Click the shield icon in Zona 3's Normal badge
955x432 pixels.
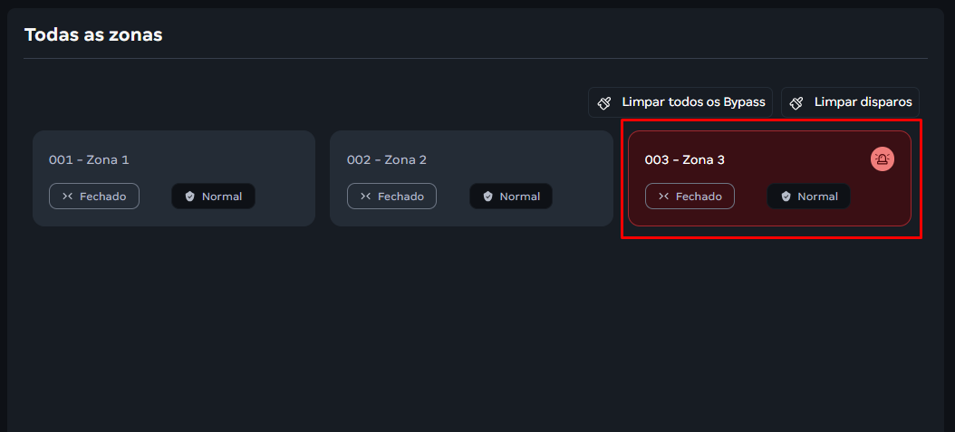tap(786, 197)
